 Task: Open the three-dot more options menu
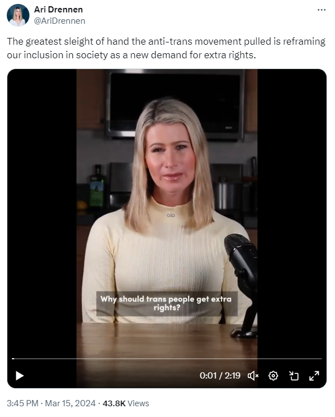coord(321,10)
